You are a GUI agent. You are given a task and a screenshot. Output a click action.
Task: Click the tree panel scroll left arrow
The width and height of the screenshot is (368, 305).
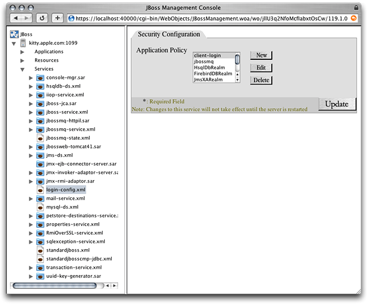click(x=108, y=285)
